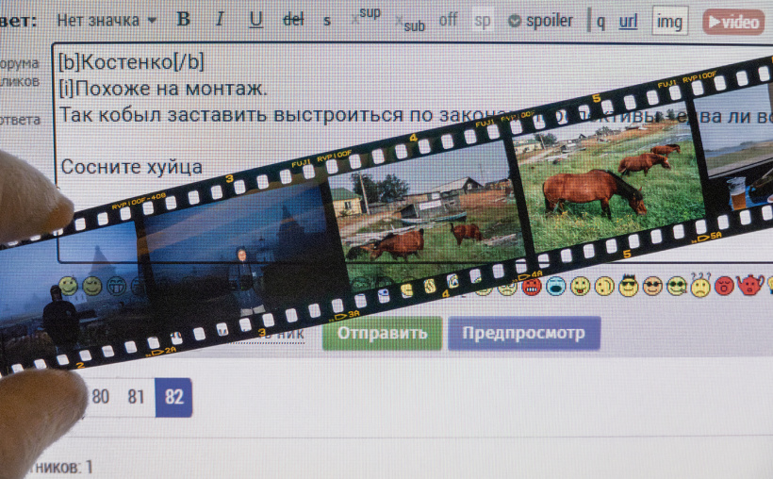The width and height of the screenshot is (773, 479).
Task: Insert a collapsible spoiler block
Action: point(540,20)
